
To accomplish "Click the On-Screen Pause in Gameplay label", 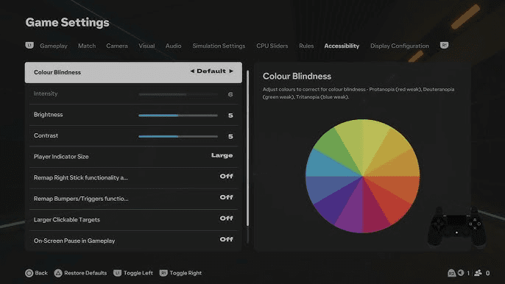I will click(x=74, y=241).
